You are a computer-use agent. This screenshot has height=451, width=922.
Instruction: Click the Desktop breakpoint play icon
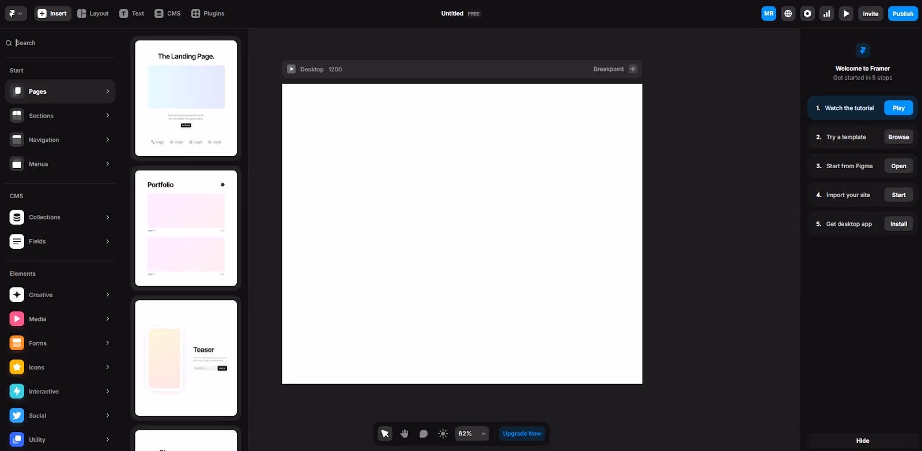pyautogui.click(x=292, y=69)
